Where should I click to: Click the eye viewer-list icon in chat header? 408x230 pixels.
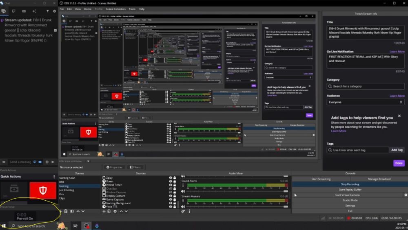[x=24, y=11]
